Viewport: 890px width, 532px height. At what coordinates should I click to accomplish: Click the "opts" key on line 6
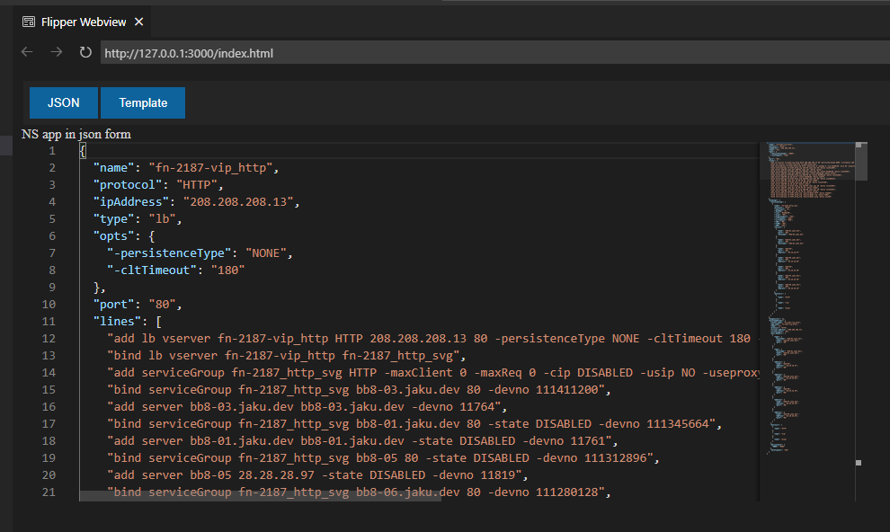[114, 236]
